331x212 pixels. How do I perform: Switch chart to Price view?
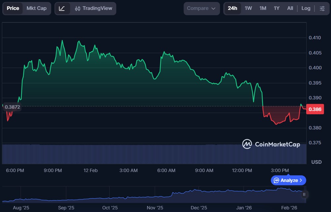pos(13,8)
